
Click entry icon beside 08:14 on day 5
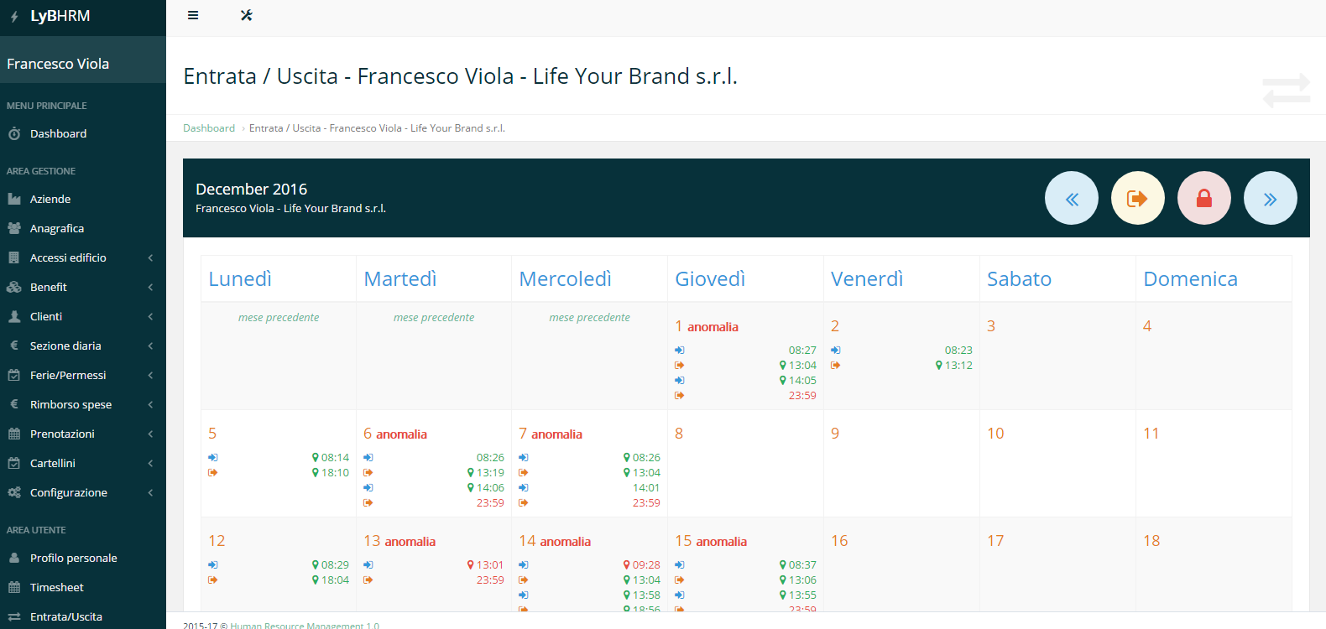[x=213, y=457]
